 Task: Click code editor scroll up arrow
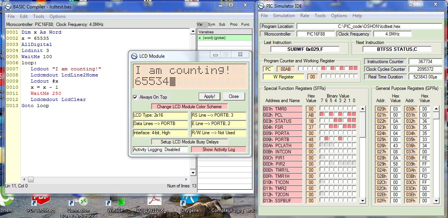(x=193, y=32)
